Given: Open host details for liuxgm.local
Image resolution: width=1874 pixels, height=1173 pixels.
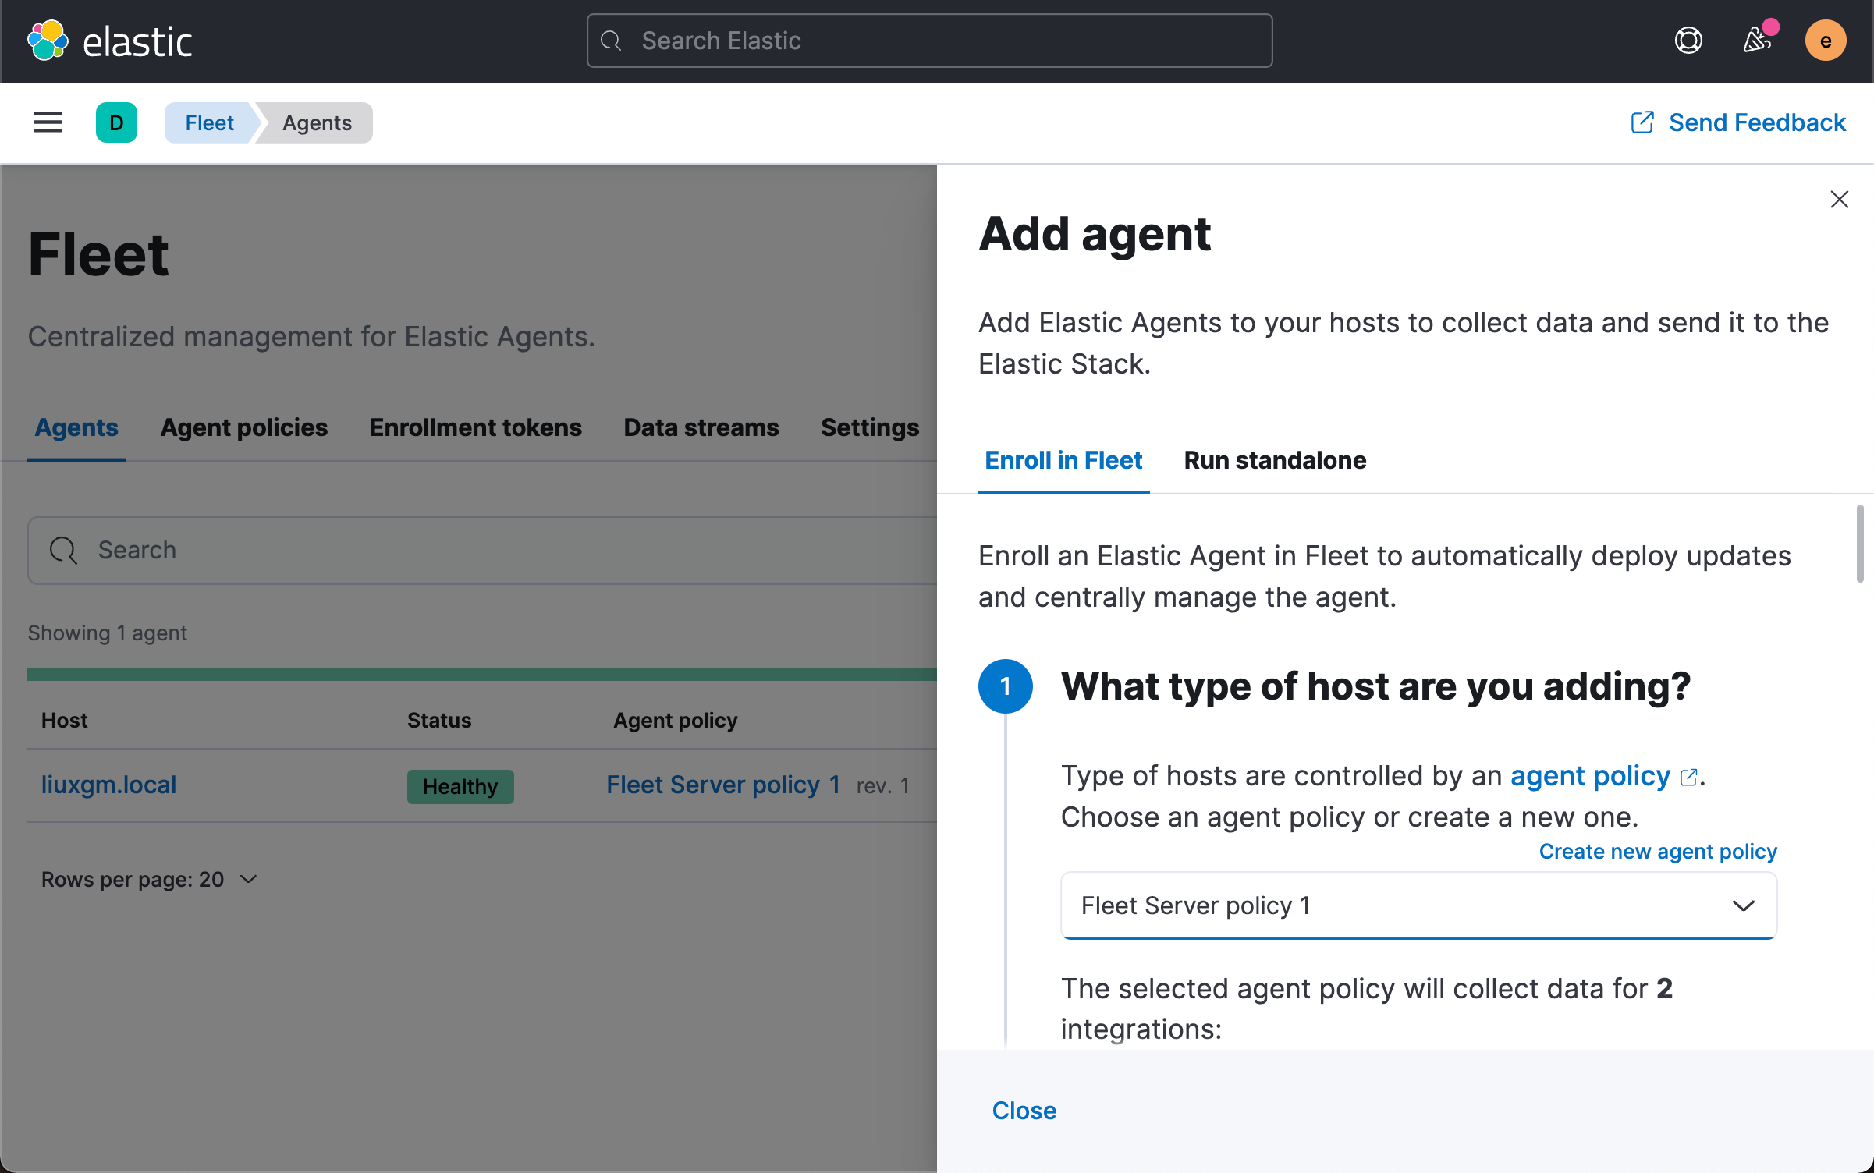Looking at the screenshot, I should click(108, 785).
